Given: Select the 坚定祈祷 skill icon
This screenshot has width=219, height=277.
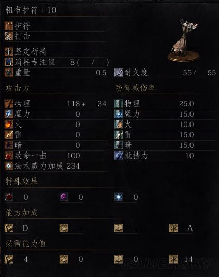Looking at the screenshot, I should click(9, 51).
